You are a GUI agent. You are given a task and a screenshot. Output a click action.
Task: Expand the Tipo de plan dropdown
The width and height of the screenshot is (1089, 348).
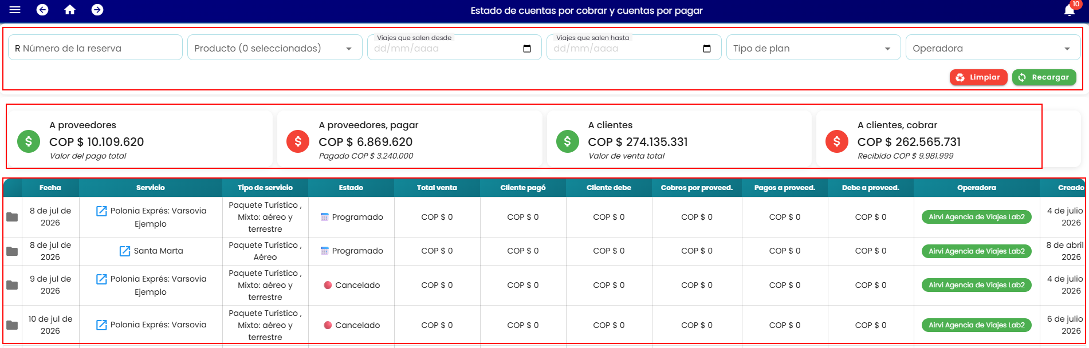[x=813, y=48]
